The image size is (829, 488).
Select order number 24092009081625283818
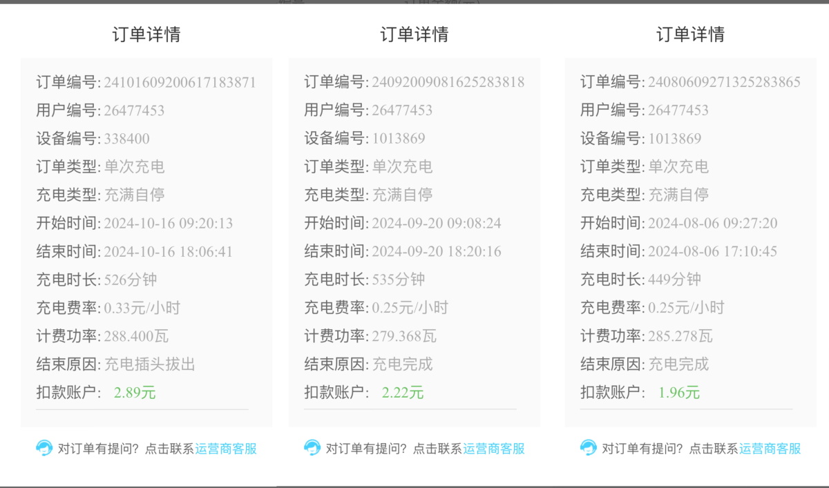coord(448,83)
